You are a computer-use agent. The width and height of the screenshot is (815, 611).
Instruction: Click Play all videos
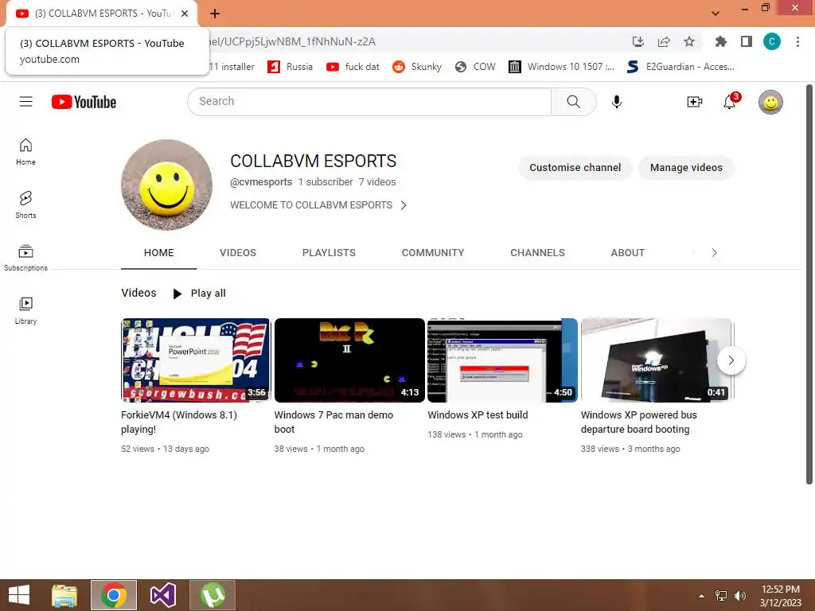tap(200, 293)
